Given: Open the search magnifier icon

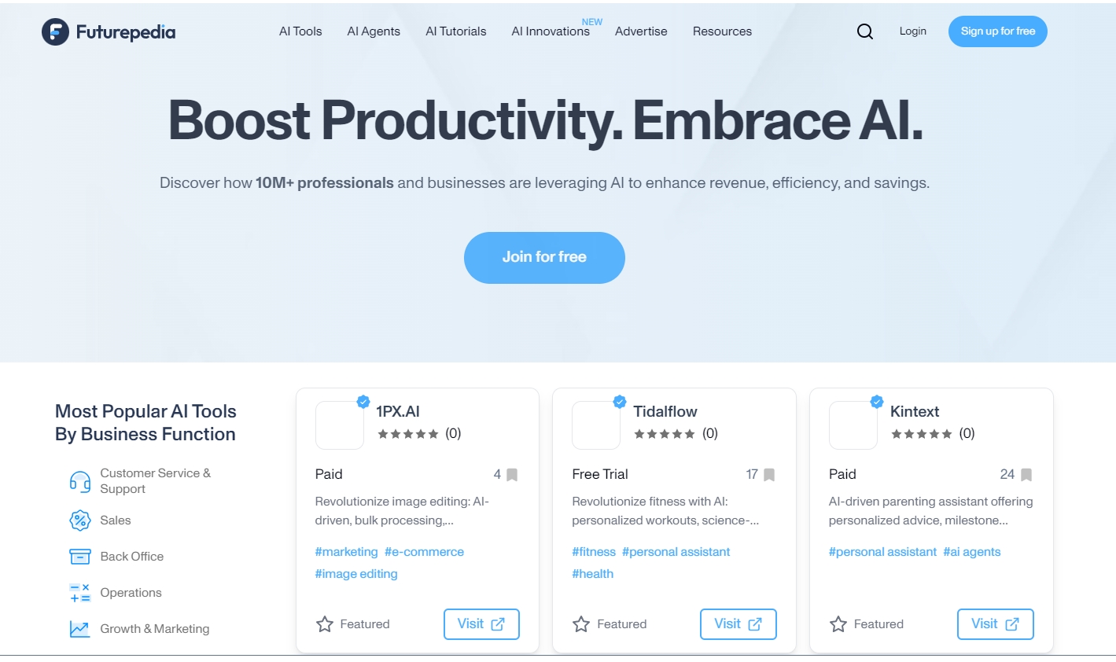Looking at the screenshot, I should coord(865,31).
